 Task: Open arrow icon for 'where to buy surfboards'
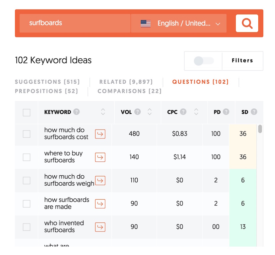100,157
